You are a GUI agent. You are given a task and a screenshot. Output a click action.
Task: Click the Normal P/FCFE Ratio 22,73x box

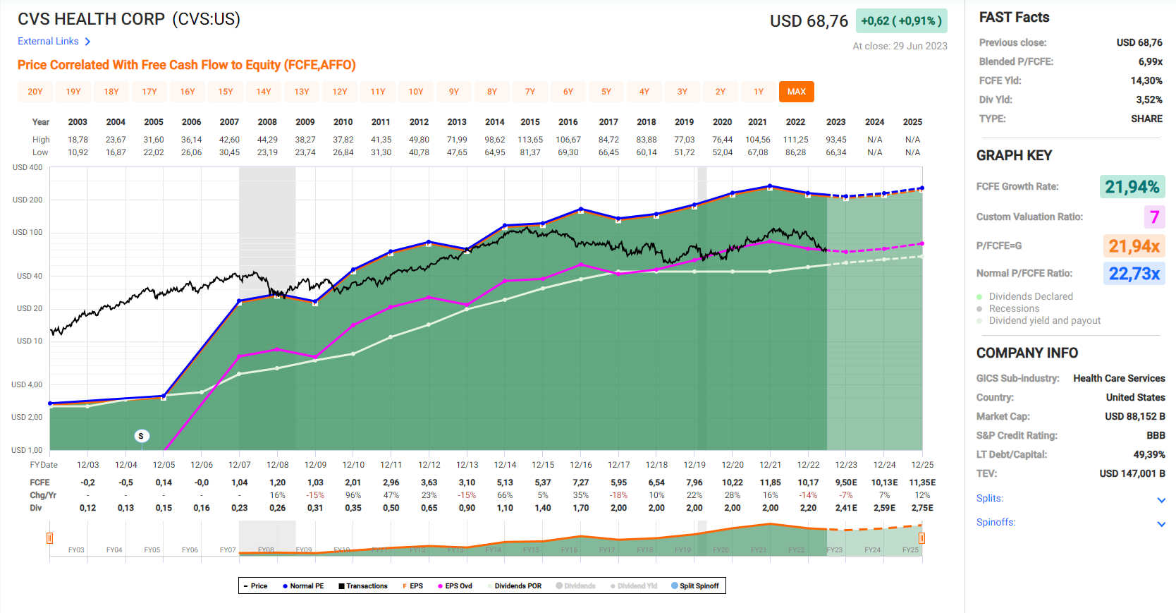[1134, 274]
